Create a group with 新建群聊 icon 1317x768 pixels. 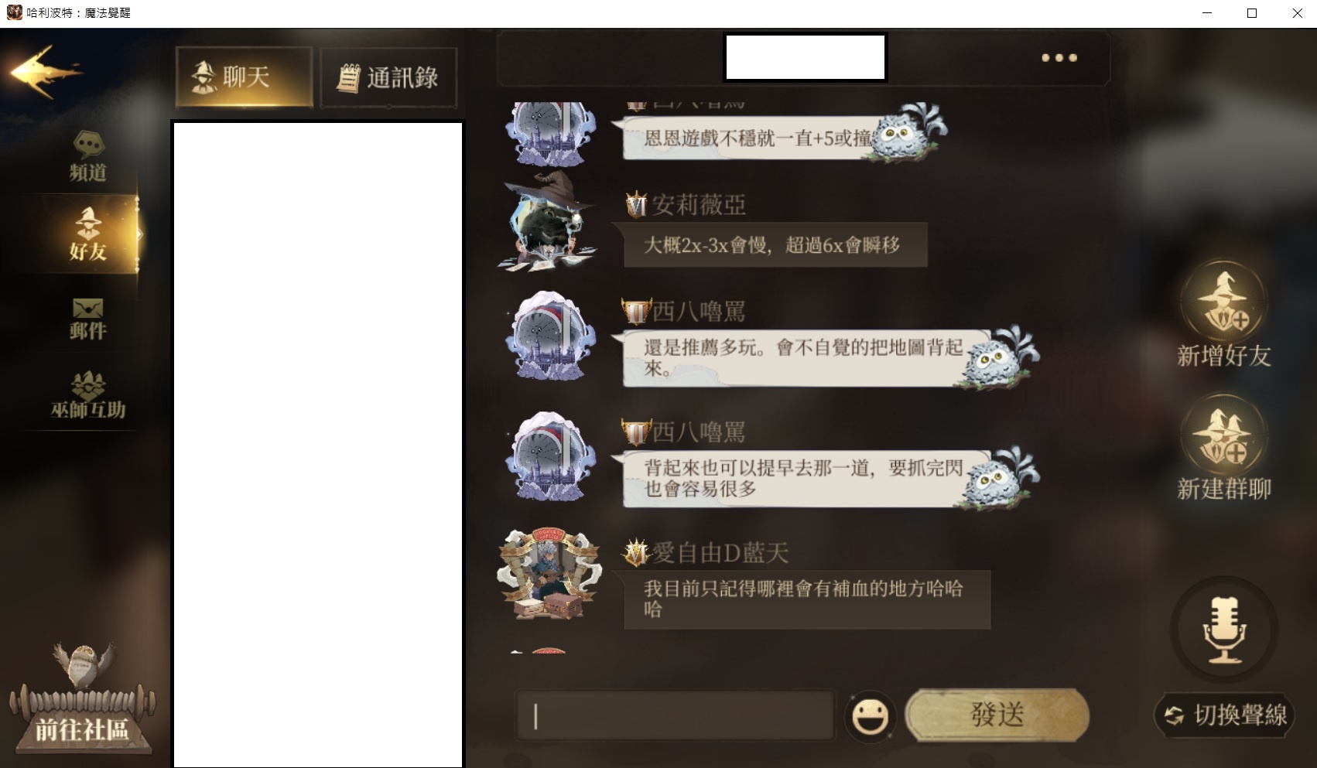(x=1223, y=448)
